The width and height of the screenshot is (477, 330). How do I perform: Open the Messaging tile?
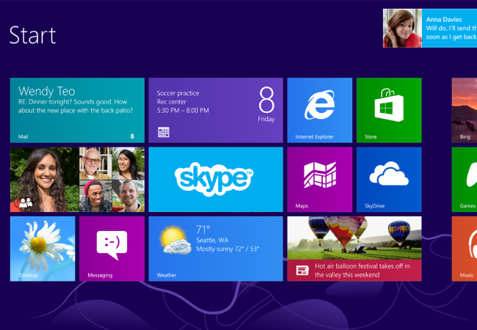tap(112, 249)
